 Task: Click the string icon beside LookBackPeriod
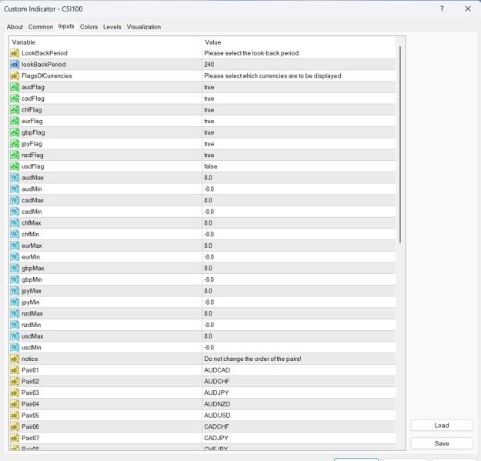pos(15,53)
